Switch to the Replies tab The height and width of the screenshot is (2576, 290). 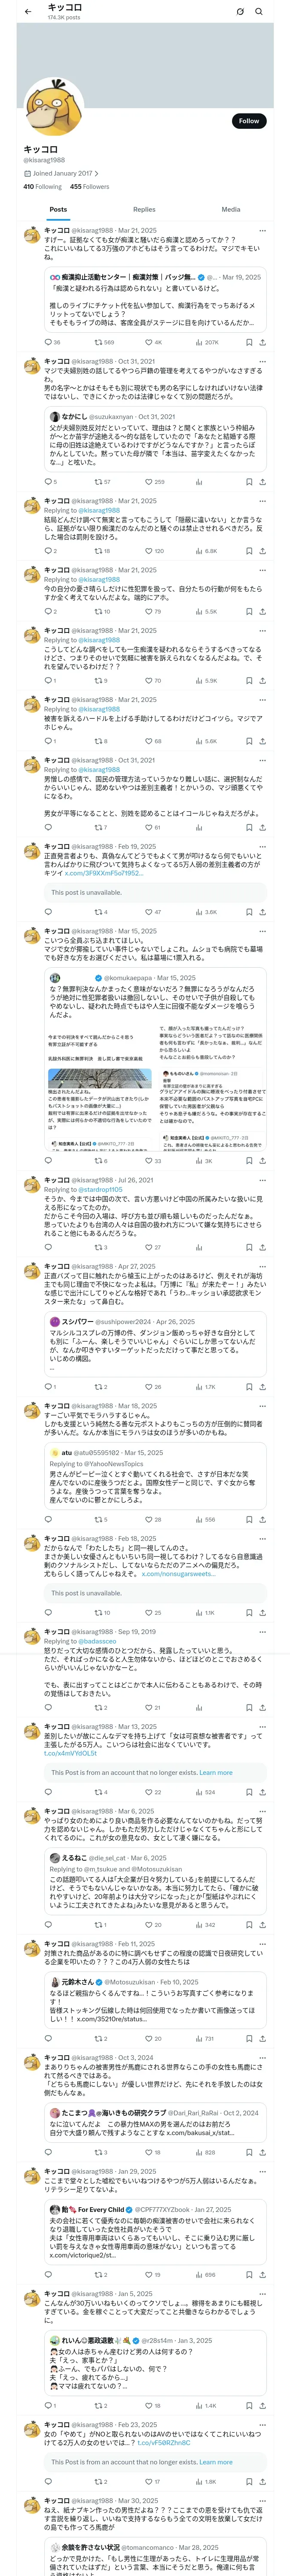144,210
